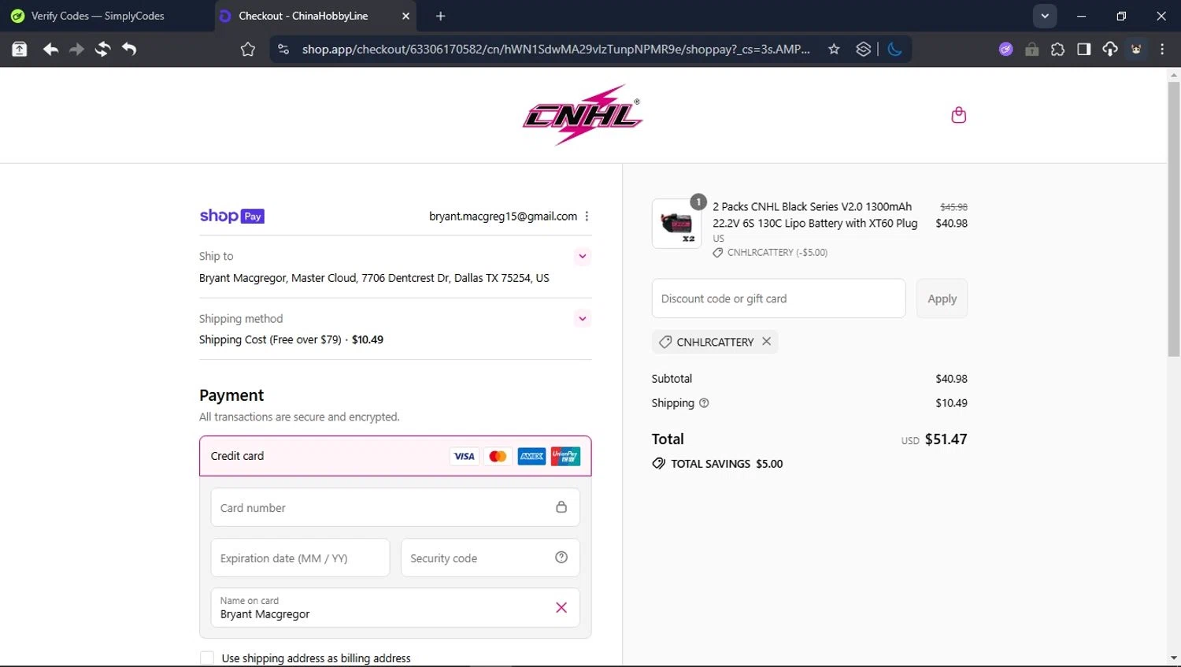Open account options next to the email
Screen dimensions: 1181x667
click(587, 217)
